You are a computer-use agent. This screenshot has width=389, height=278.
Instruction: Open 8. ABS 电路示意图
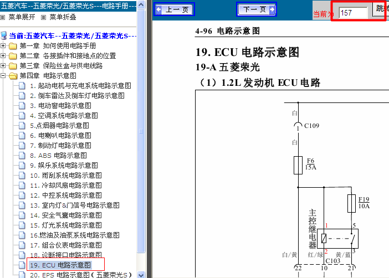tap(58, 156)
